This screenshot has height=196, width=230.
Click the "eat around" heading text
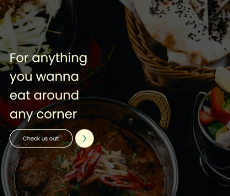pyautogui.click(x=44, y=95)
